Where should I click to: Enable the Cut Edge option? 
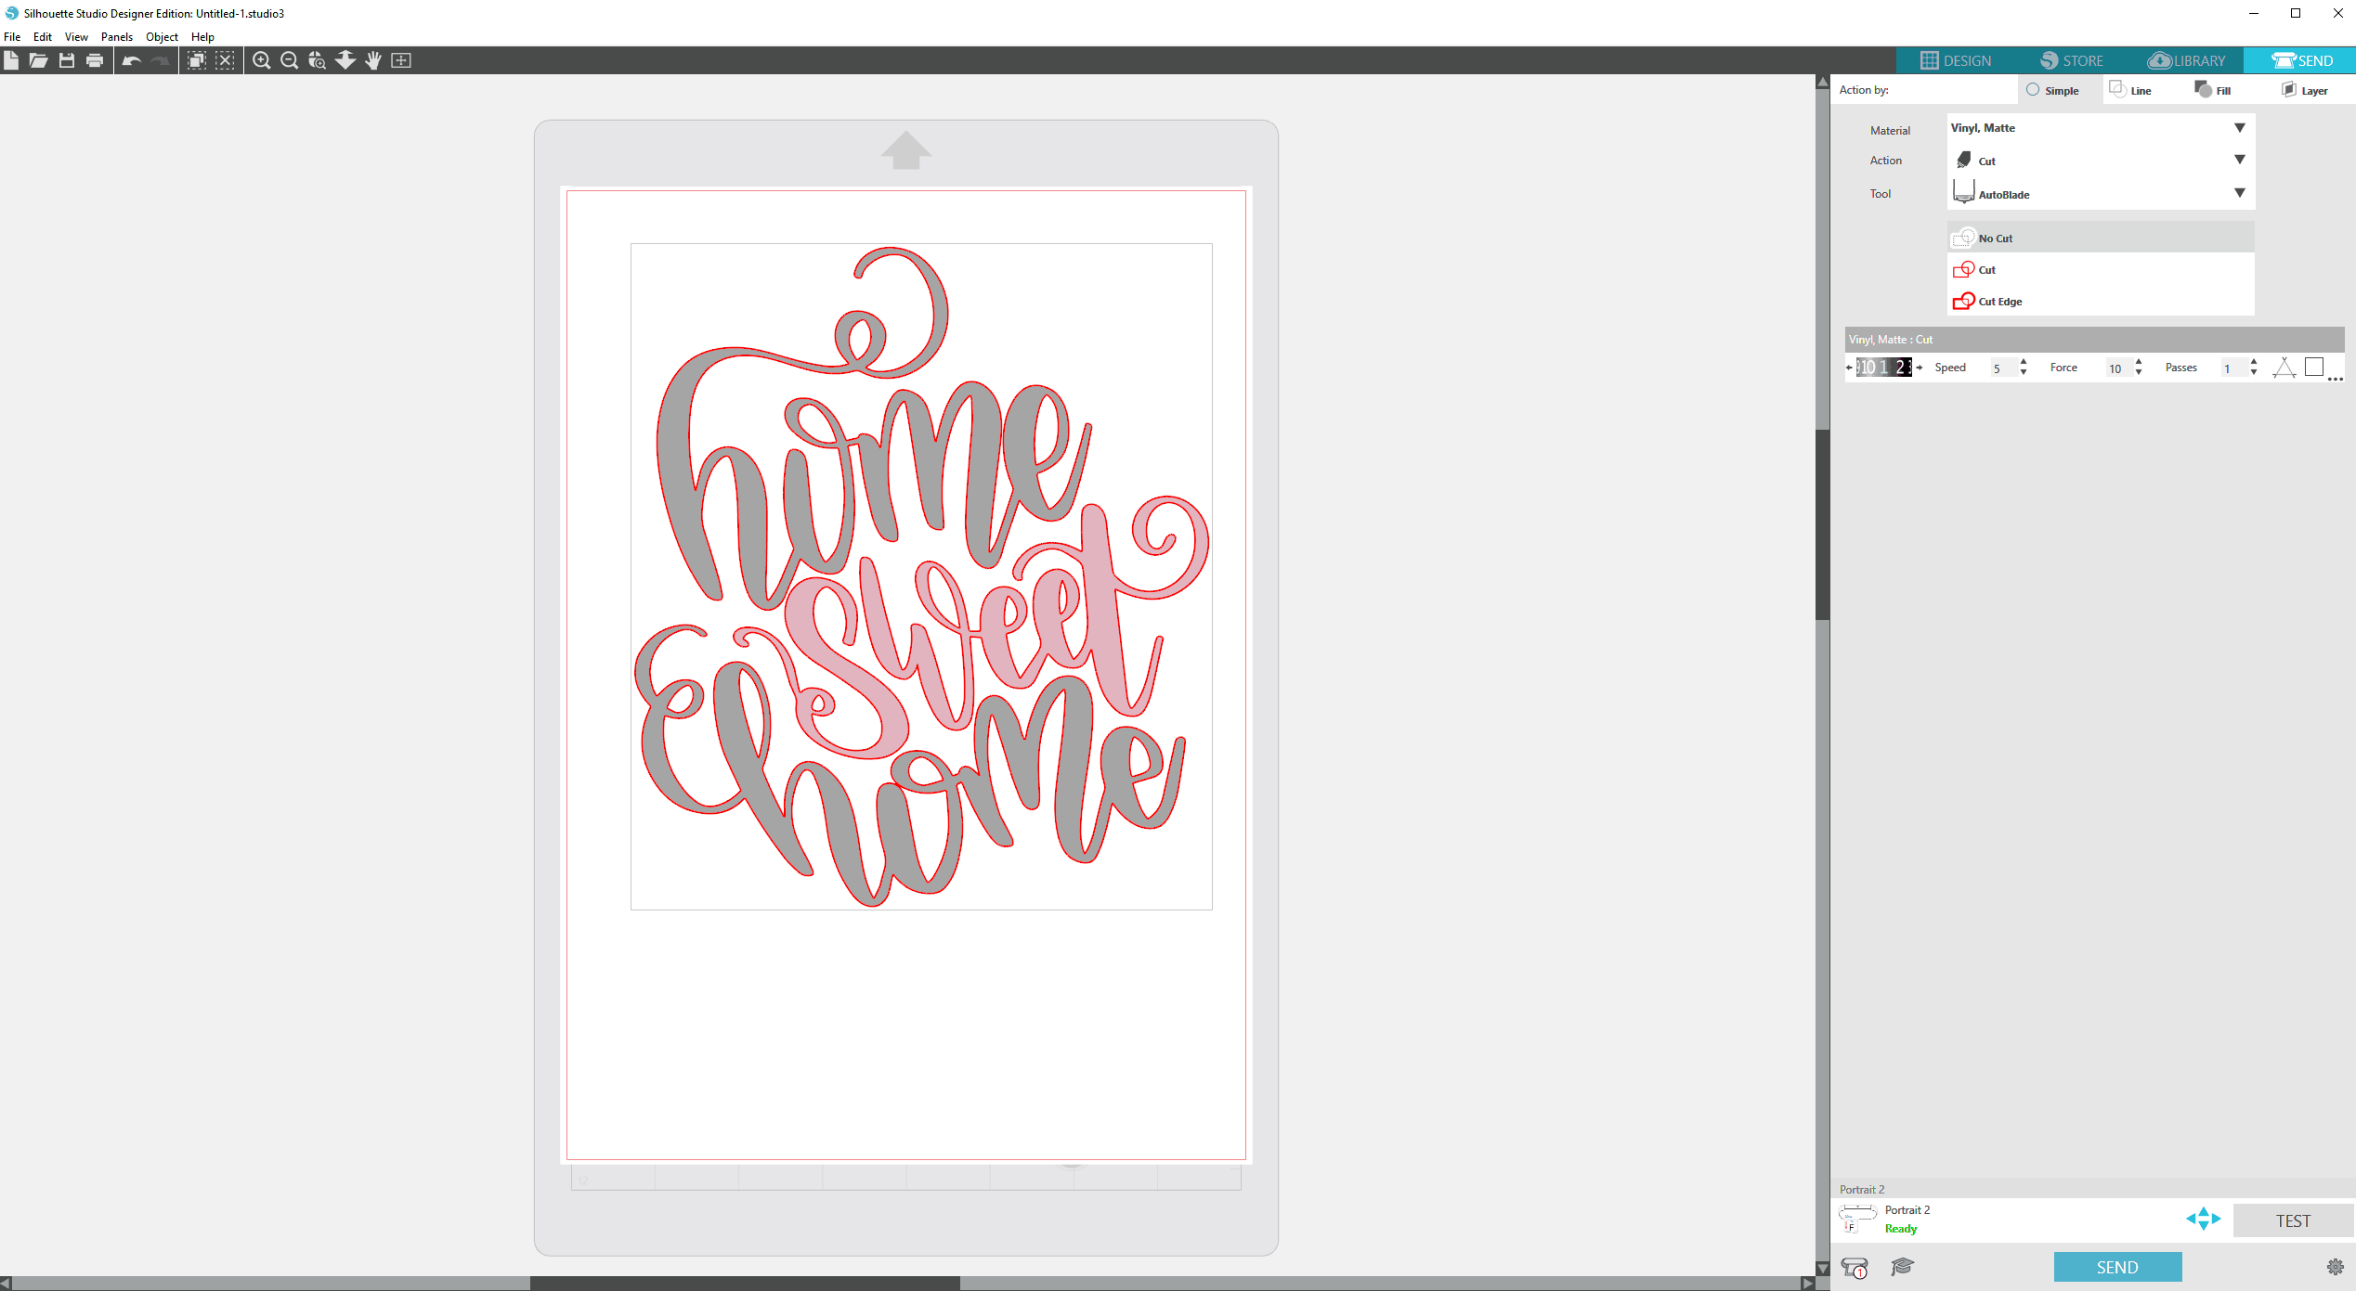(x=1999, y=301)
